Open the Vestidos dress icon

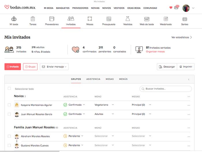(128, 19)
